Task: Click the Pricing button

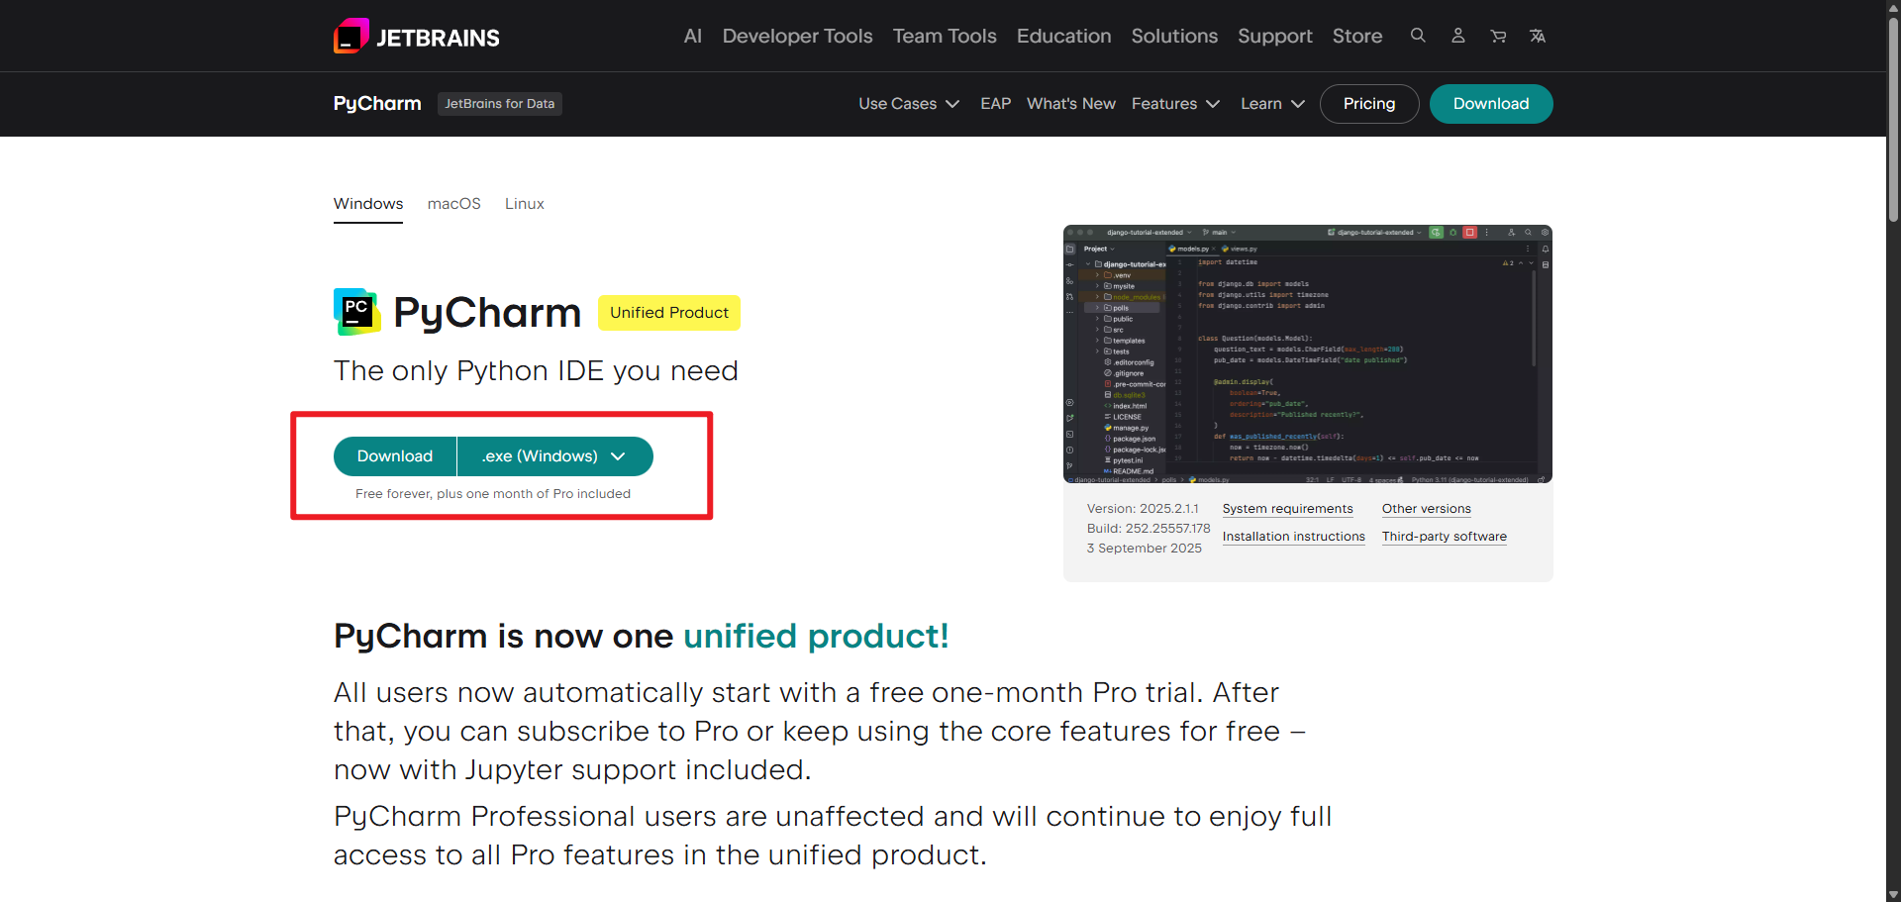Action: (1369, 104)
